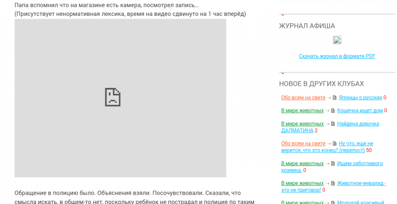397x204 pixels.
Task: Click document icon before 'Животное-инвалид'
Action: 333,184
